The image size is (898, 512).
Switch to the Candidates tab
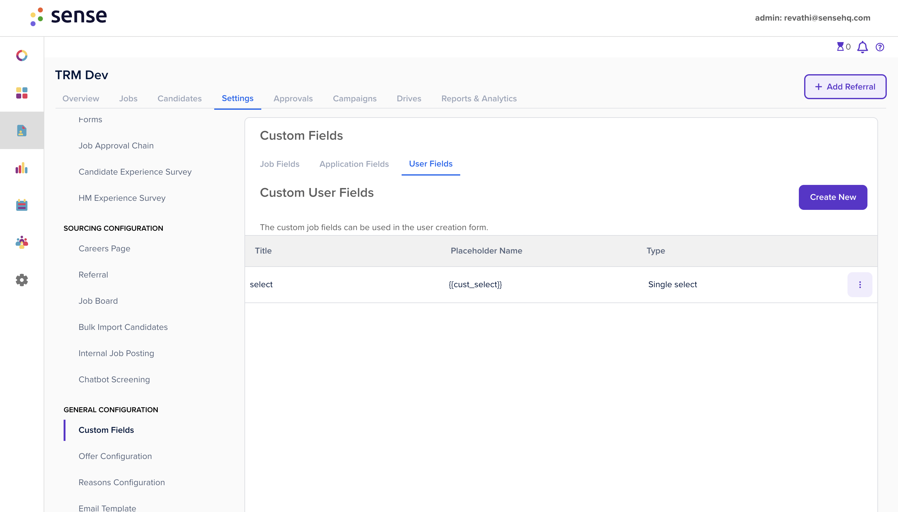point(179,99)
